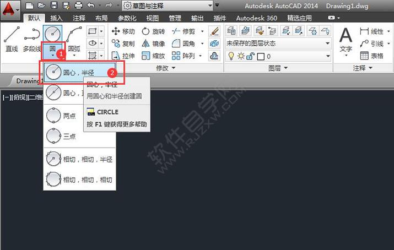Open the 精选应用 ribbon tab
The width and height of the screenshot is (394, 250).
pyautogui.click(x=299, y=18)
